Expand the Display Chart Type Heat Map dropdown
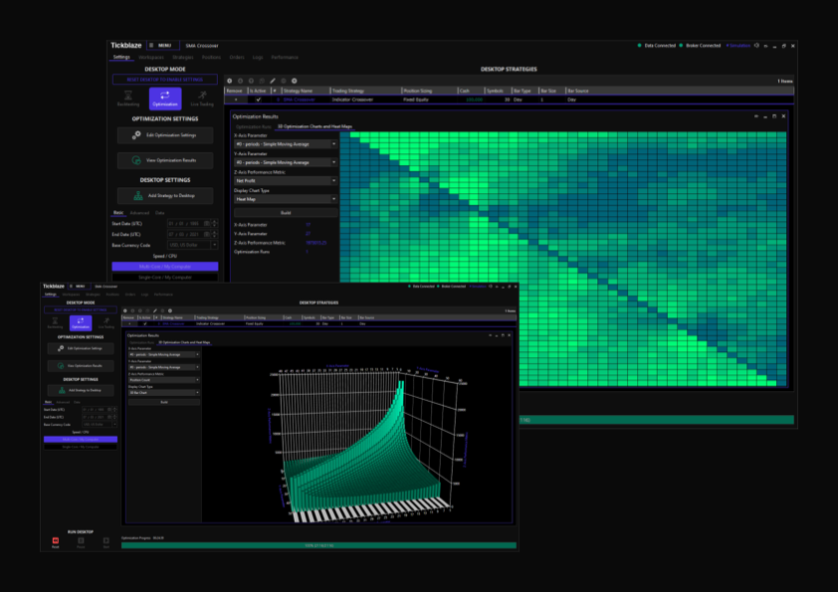 pos(285,199)
